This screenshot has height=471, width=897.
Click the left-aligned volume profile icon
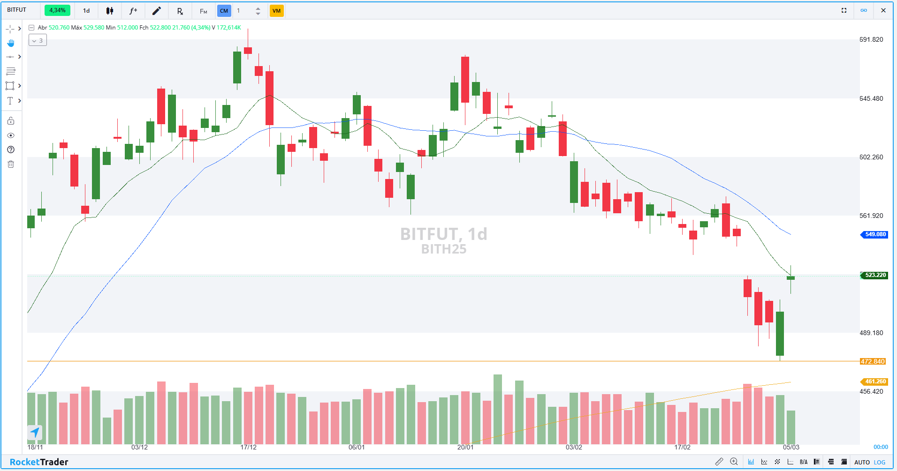click(x=831, y=462)
